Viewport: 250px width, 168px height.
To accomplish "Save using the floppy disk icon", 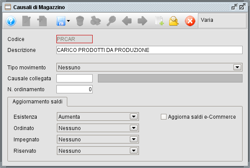I will (61, 21).
